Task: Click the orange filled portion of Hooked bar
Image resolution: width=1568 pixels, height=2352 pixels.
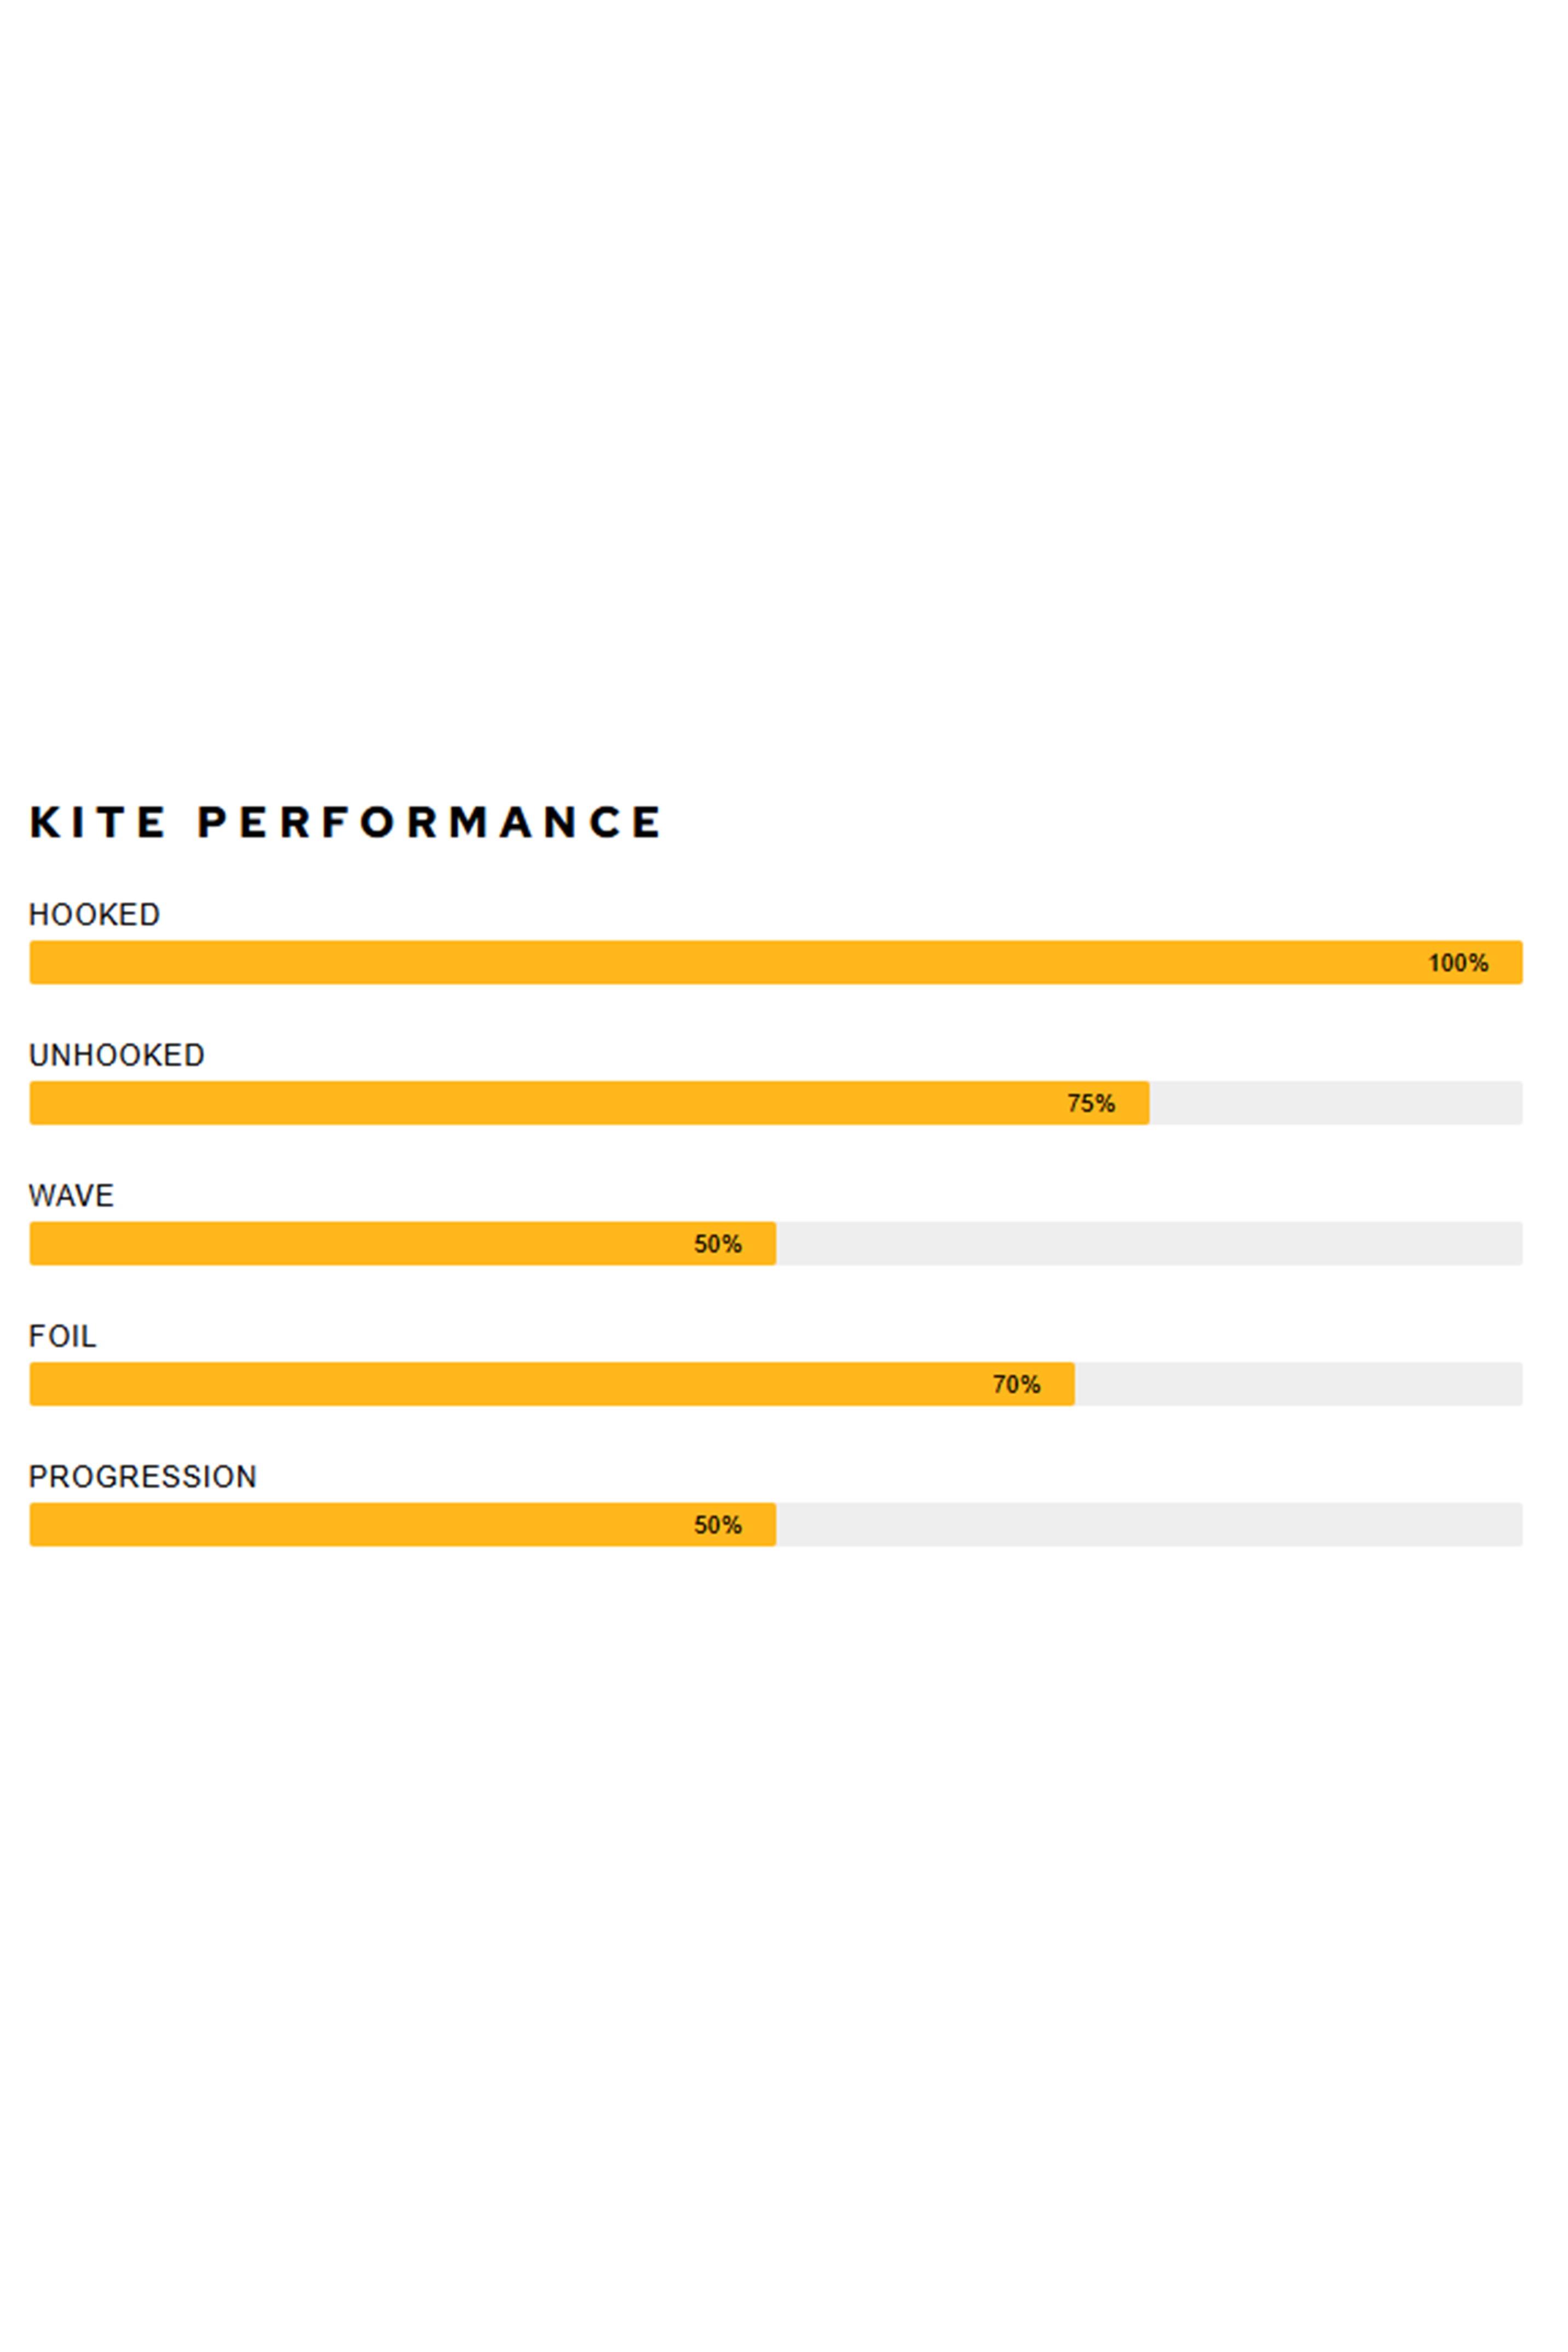Action: coord(700,963)
